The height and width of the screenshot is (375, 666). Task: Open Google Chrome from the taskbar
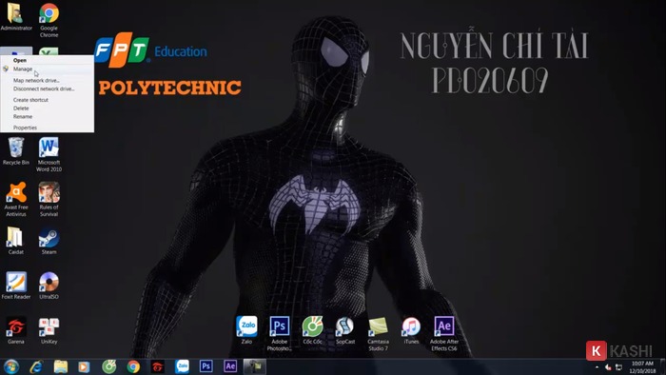coord(133,366)
